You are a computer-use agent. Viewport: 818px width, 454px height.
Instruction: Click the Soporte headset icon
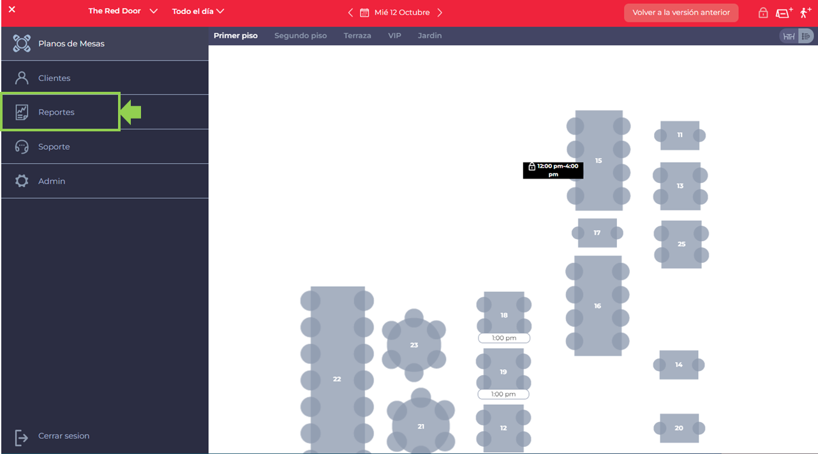22,147
